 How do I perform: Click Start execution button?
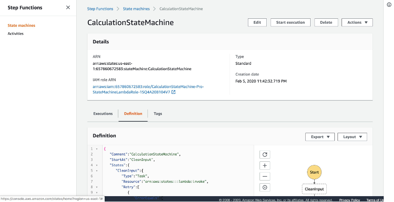290,22
